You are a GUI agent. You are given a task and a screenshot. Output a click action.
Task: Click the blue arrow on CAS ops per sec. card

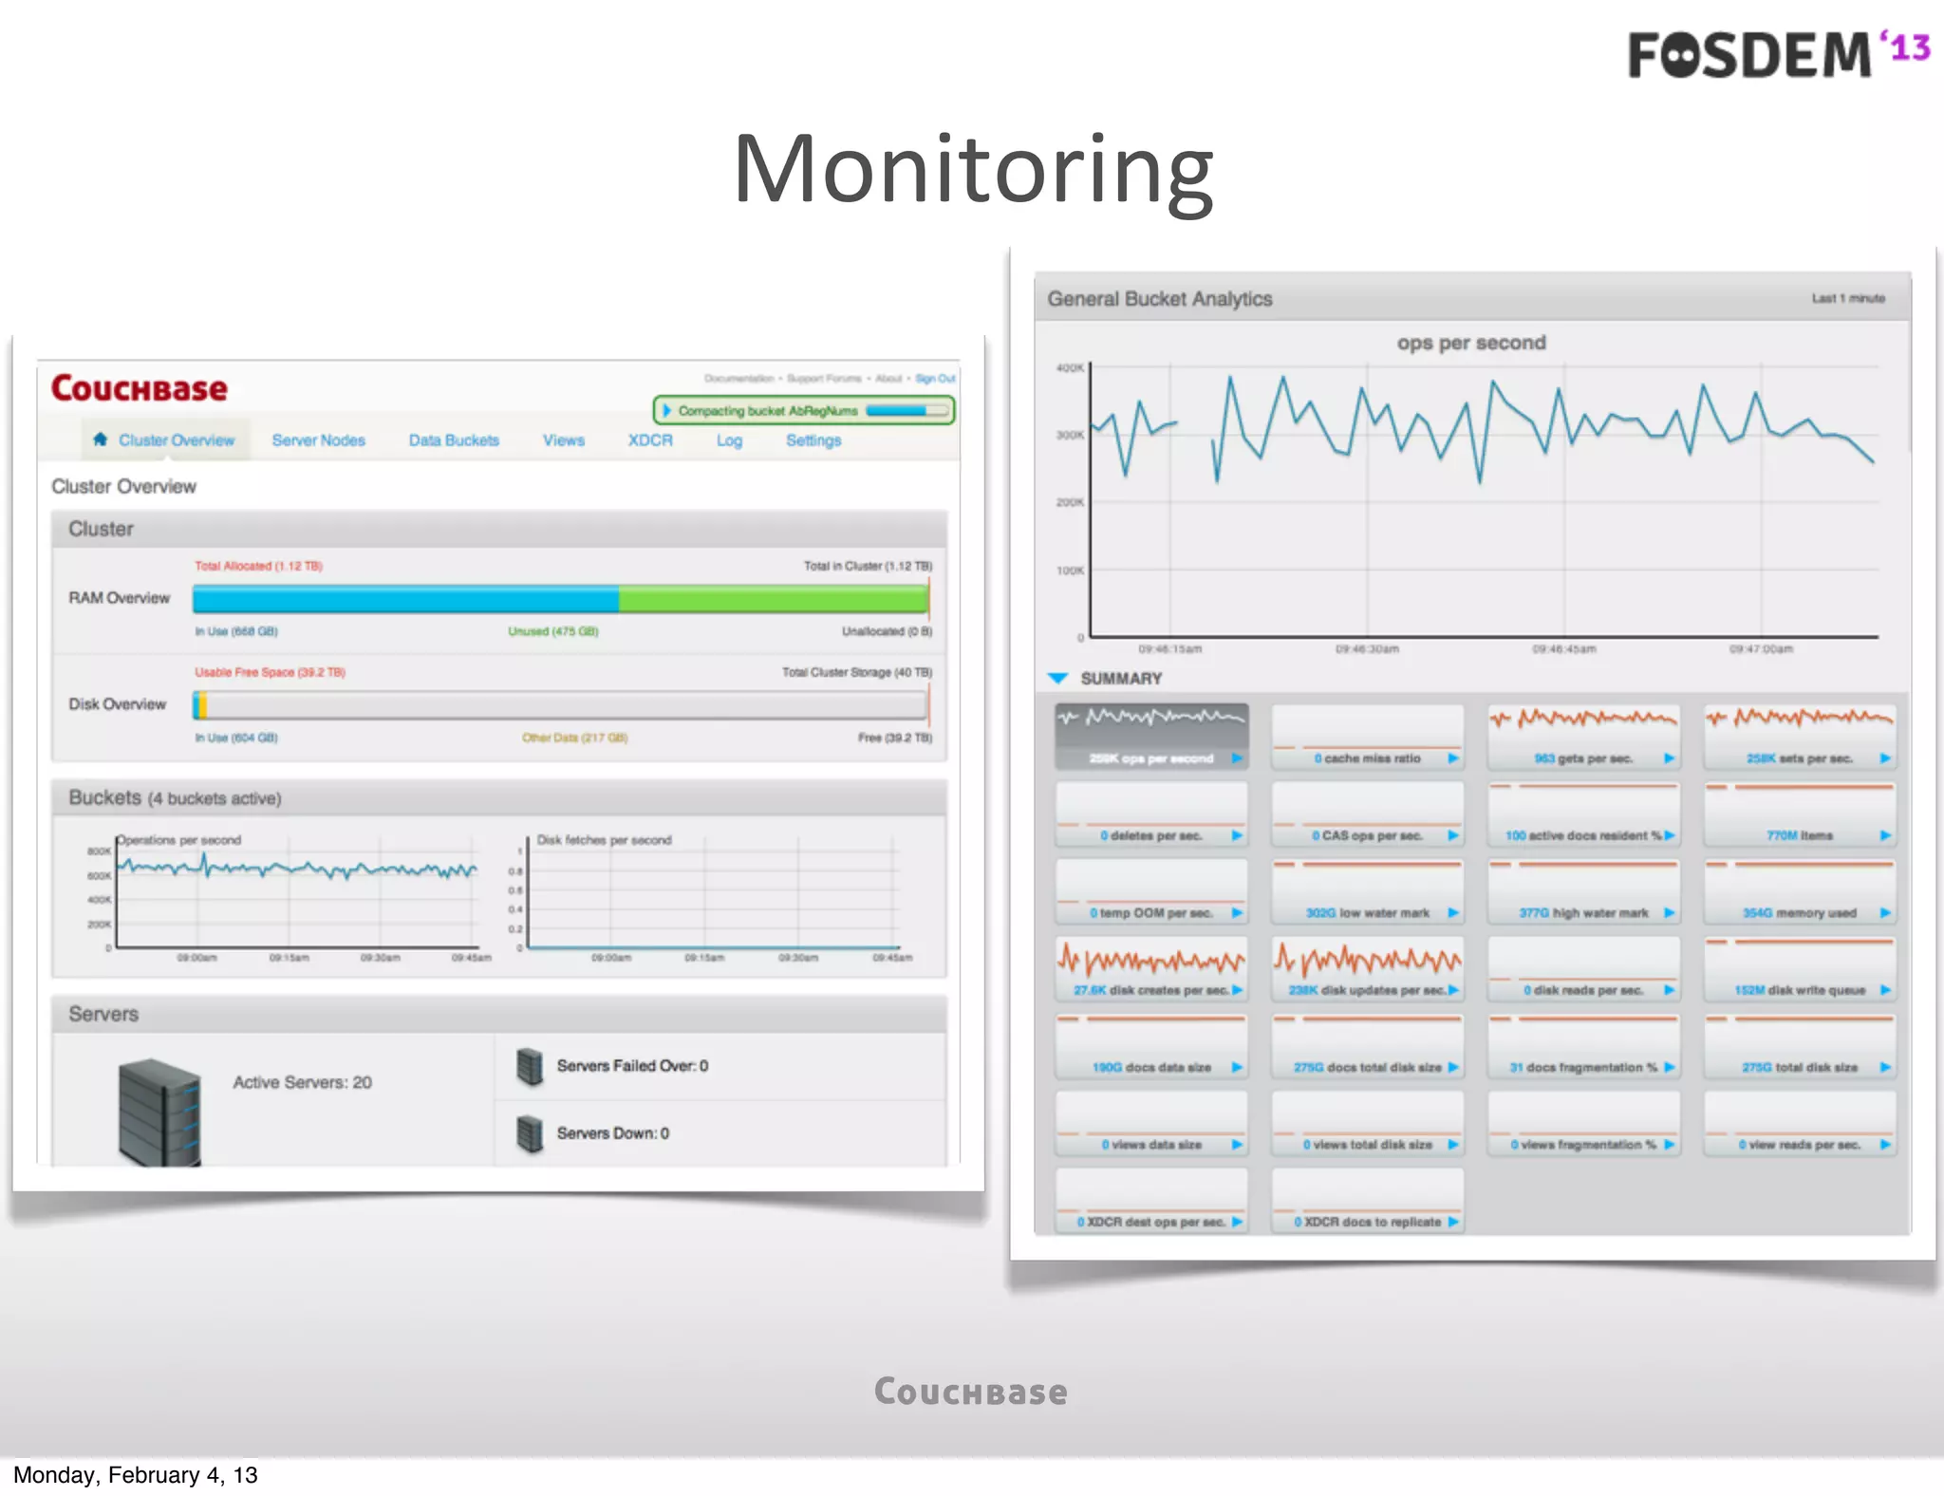(x=1453, y=835)
